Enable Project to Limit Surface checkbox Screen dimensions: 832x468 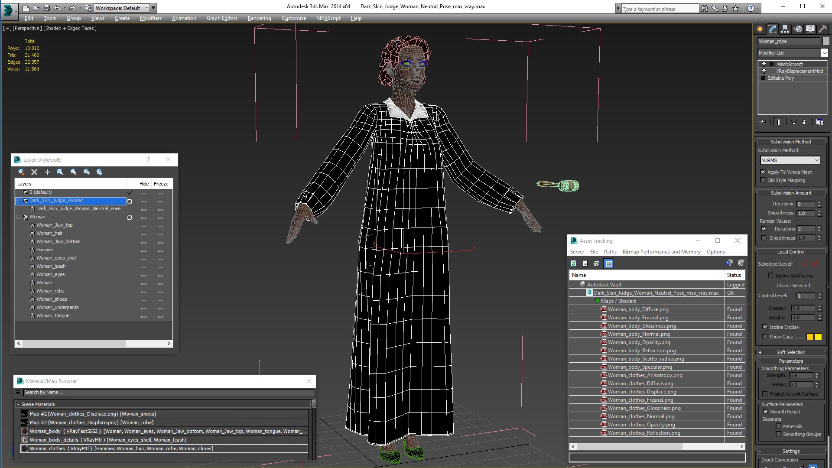pyautogui.click(x=765, y=394)
